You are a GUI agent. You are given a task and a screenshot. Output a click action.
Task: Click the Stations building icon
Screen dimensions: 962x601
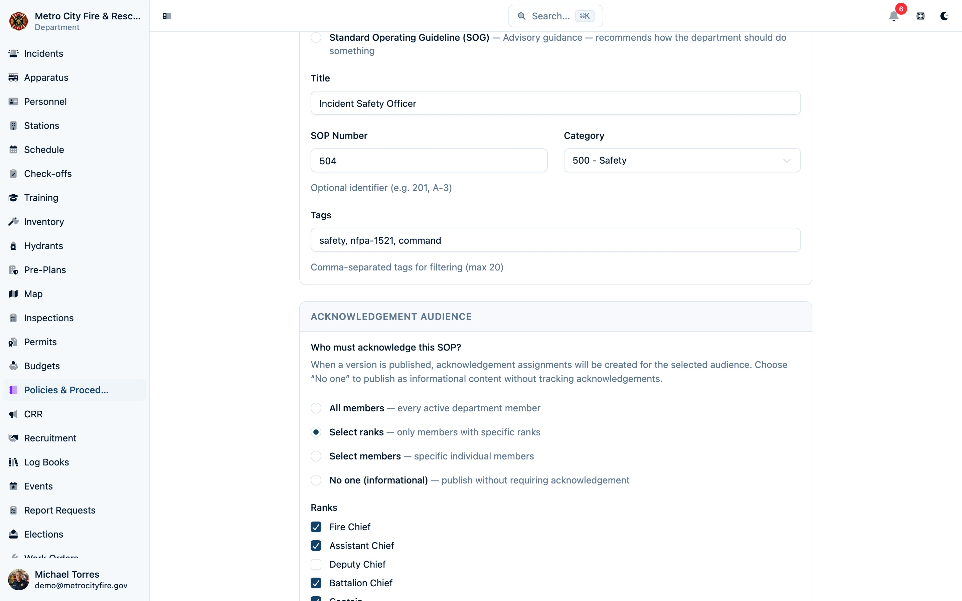tap(13, 126)
